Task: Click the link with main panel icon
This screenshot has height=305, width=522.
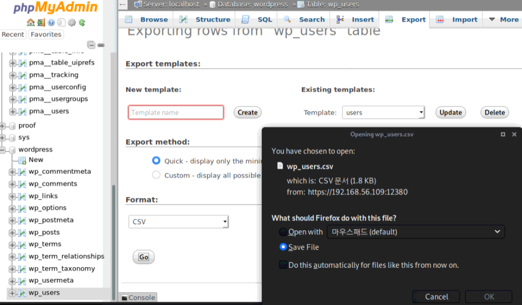Action: pyautogui.click(x=101, y=45)
